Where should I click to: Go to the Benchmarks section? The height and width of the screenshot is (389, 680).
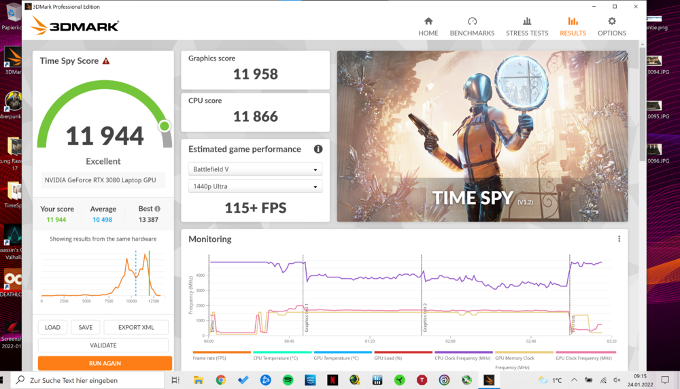pyautogui.click(x=472, y=27)
